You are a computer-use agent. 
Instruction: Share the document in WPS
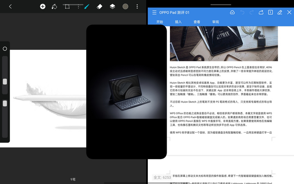261,12
